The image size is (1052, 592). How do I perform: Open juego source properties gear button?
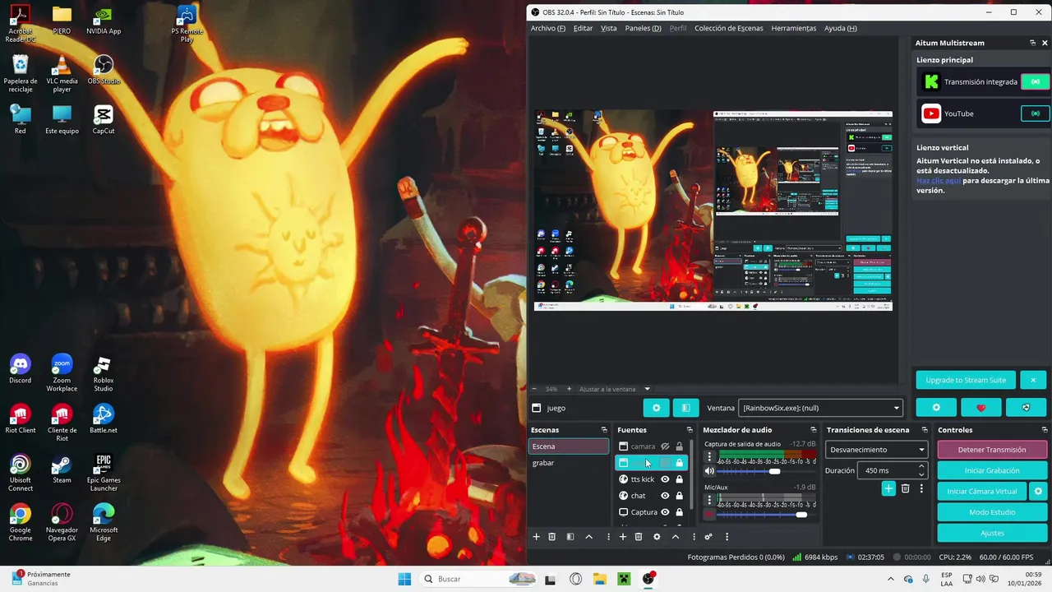point(656,408)
